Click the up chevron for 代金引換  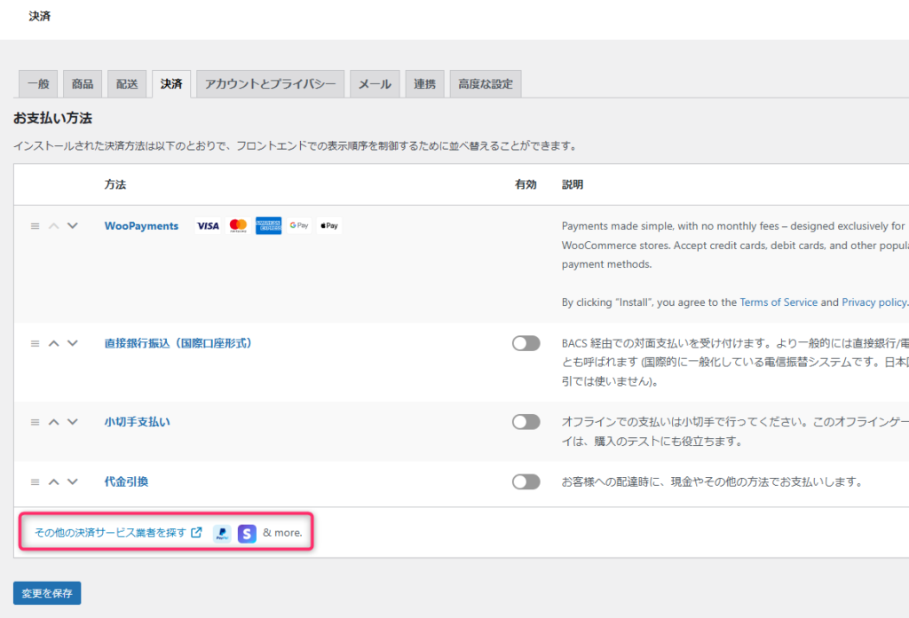[54, 481]
